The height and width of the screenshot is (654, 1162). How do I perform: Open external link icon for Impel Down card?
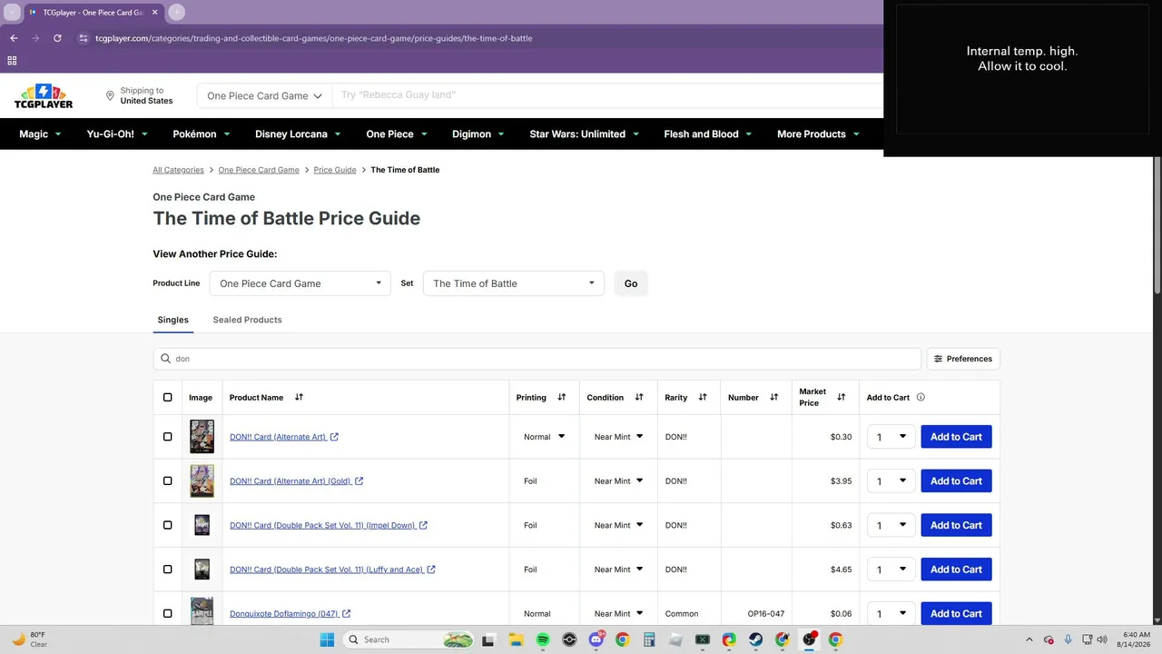pyautogui.click(x=423, y=525)
